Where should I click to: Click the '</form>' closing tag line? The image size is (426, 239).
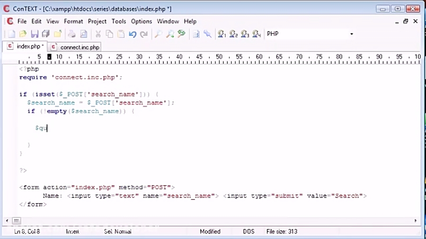33,204
